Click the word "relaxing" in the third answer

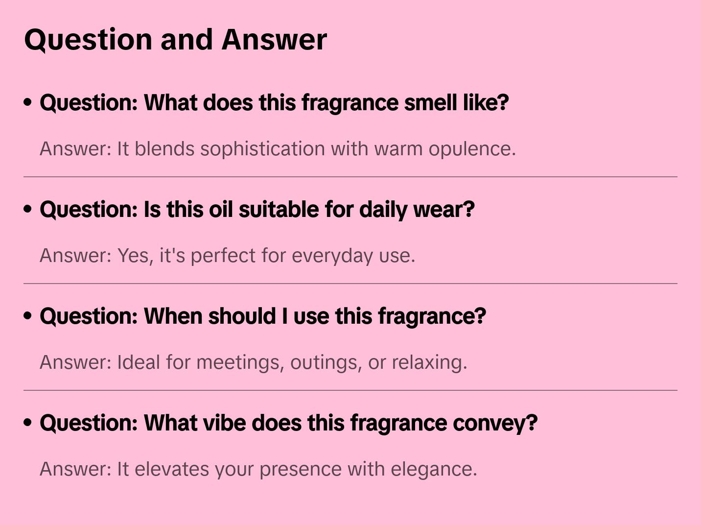point(429,362)
